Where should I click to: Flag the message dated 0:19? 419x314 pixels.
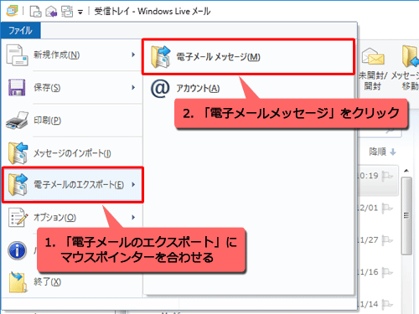(x=387, y=176)
